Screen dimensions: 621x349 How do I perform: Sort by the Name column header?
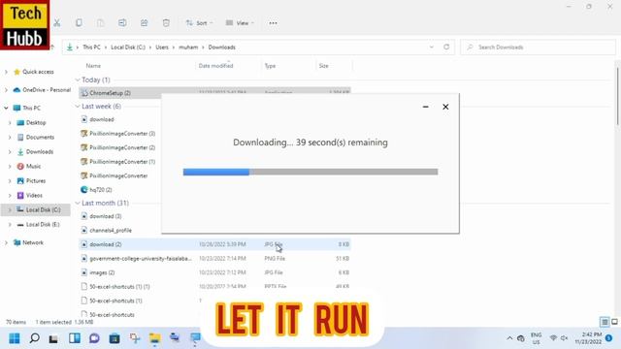click(x=93, y=66)
